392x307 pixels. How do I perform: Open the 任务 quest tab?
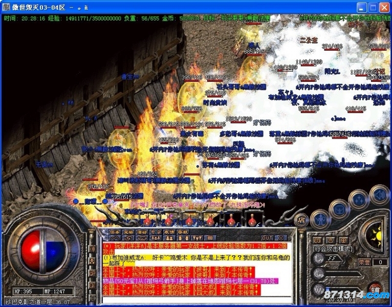click(x=115, y=232)
